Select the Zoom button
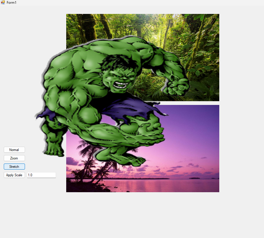 (x=14, y=158)
